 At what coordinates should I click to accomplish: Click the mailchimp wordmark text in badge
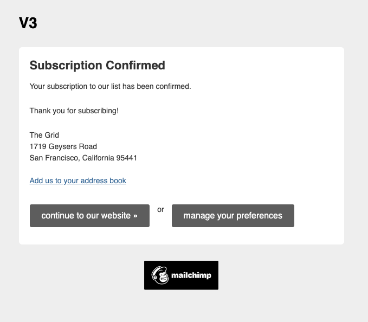[x=191, y=275]
